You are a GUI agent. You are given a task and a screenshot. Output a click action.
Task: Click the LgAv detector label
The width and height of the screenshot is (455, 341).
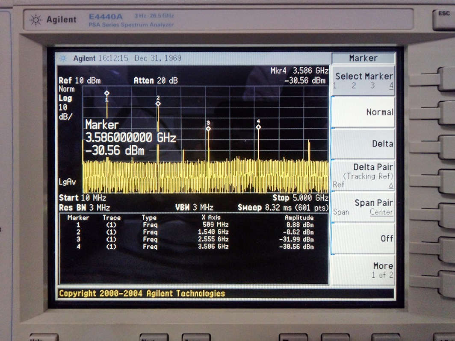(x=67, y=182)
